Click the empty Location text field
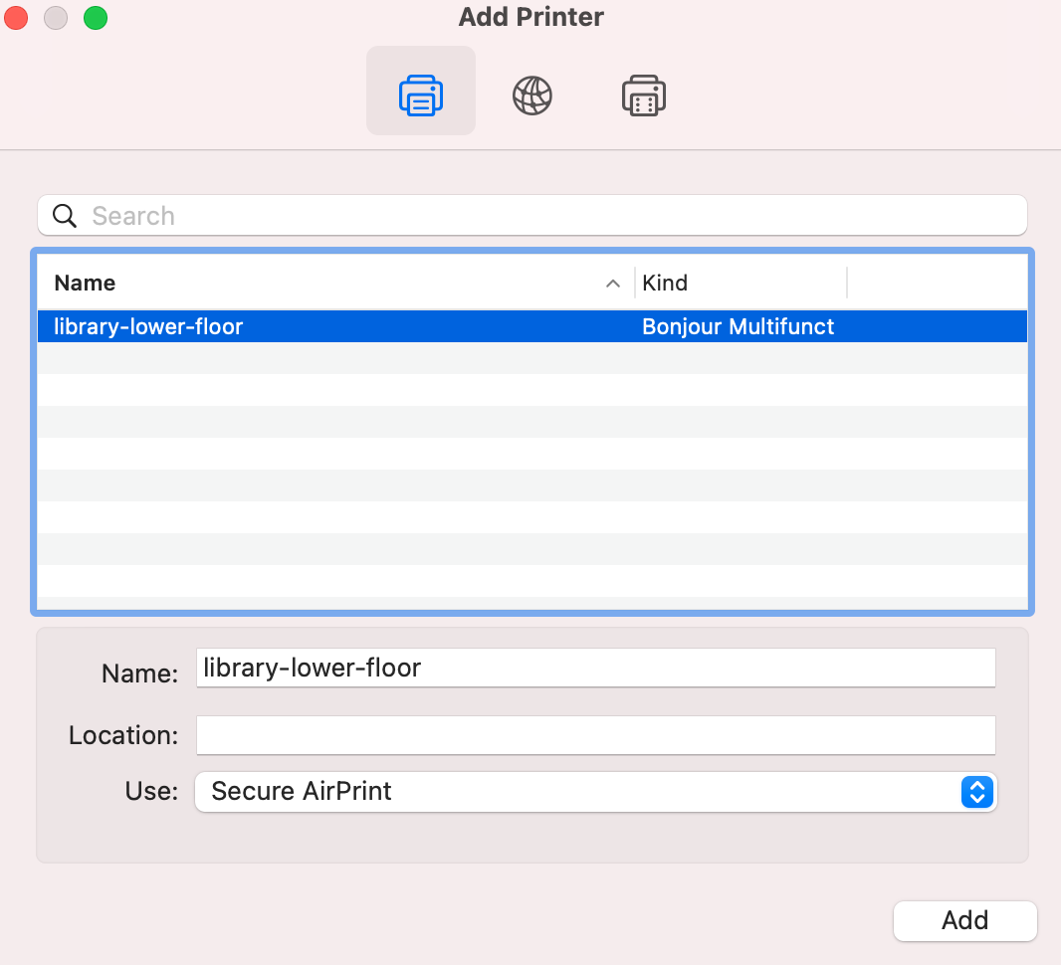Image resolution: width=1061 pixels, height=965 pixels. click(595, 735)
